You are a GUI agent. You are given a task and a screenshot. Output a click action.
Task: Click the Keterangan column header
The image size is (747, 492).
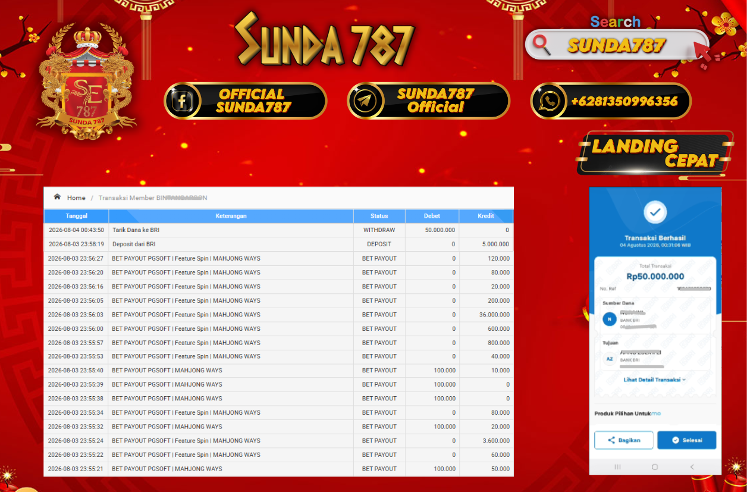tap(231, 216)
